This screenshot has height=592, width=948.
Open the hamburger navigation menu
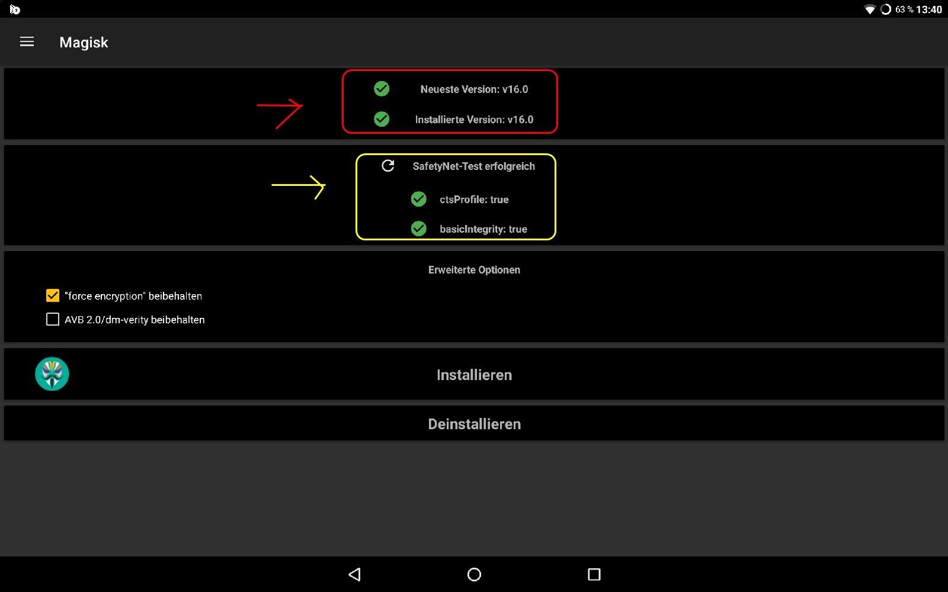pyautogui.click(x=27, y=42)
